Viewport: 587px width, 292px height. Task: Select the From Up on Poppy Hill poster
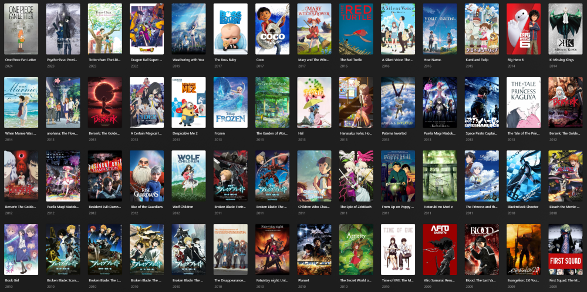tap(398, 176)
